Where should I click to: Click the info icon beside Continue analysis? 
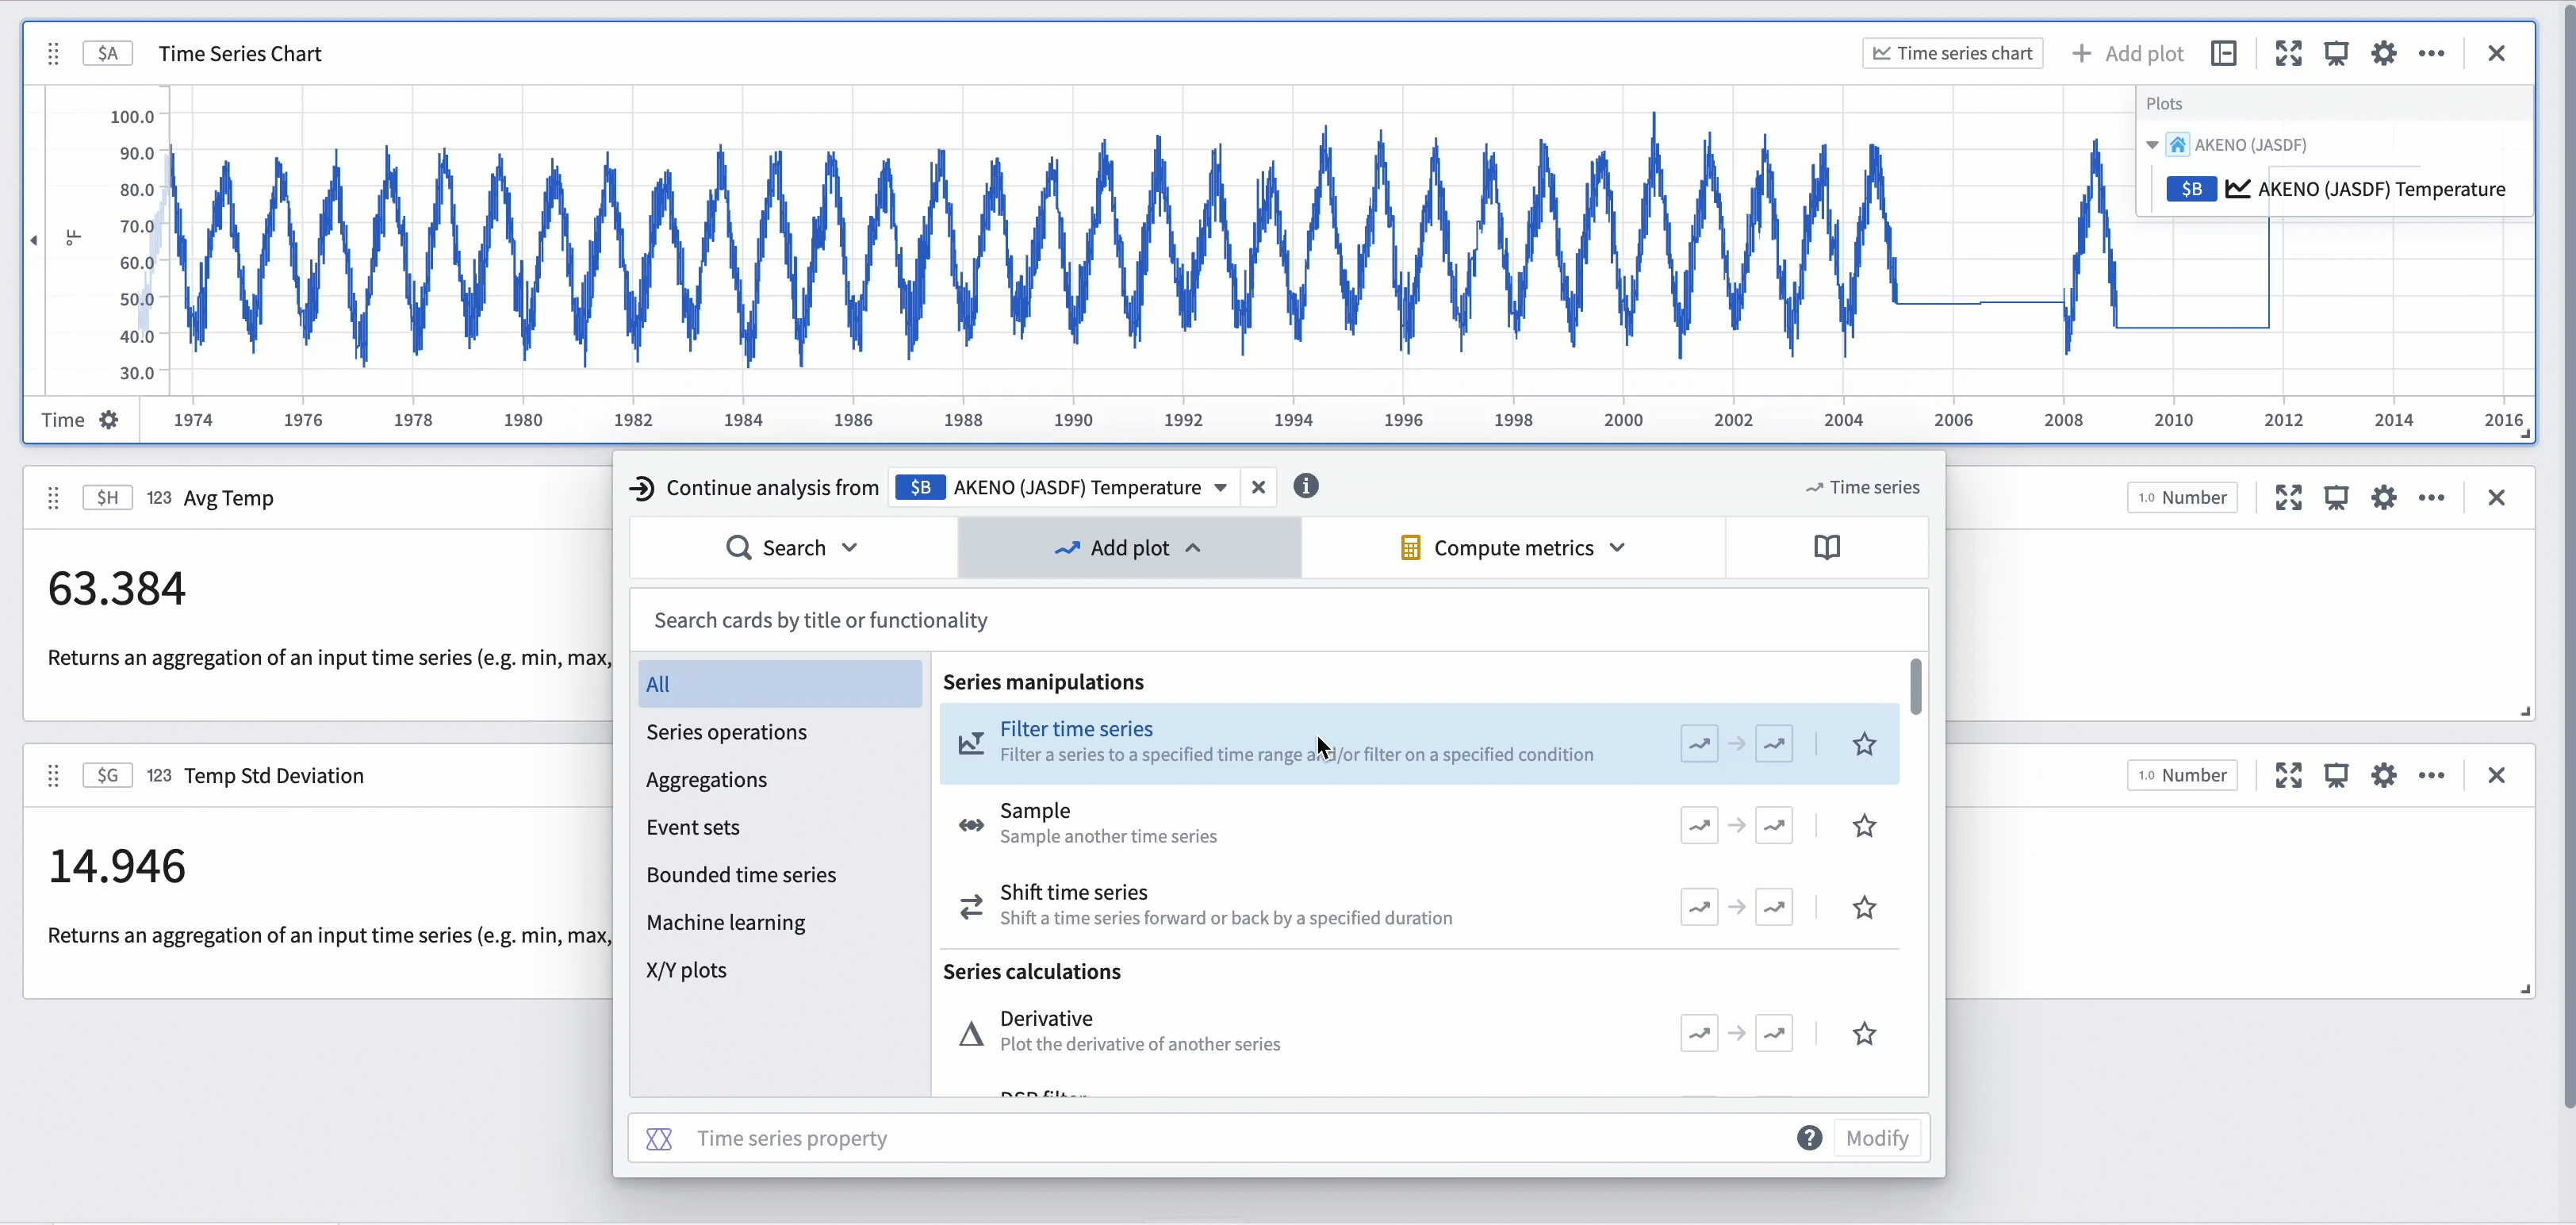point(1305,486)
